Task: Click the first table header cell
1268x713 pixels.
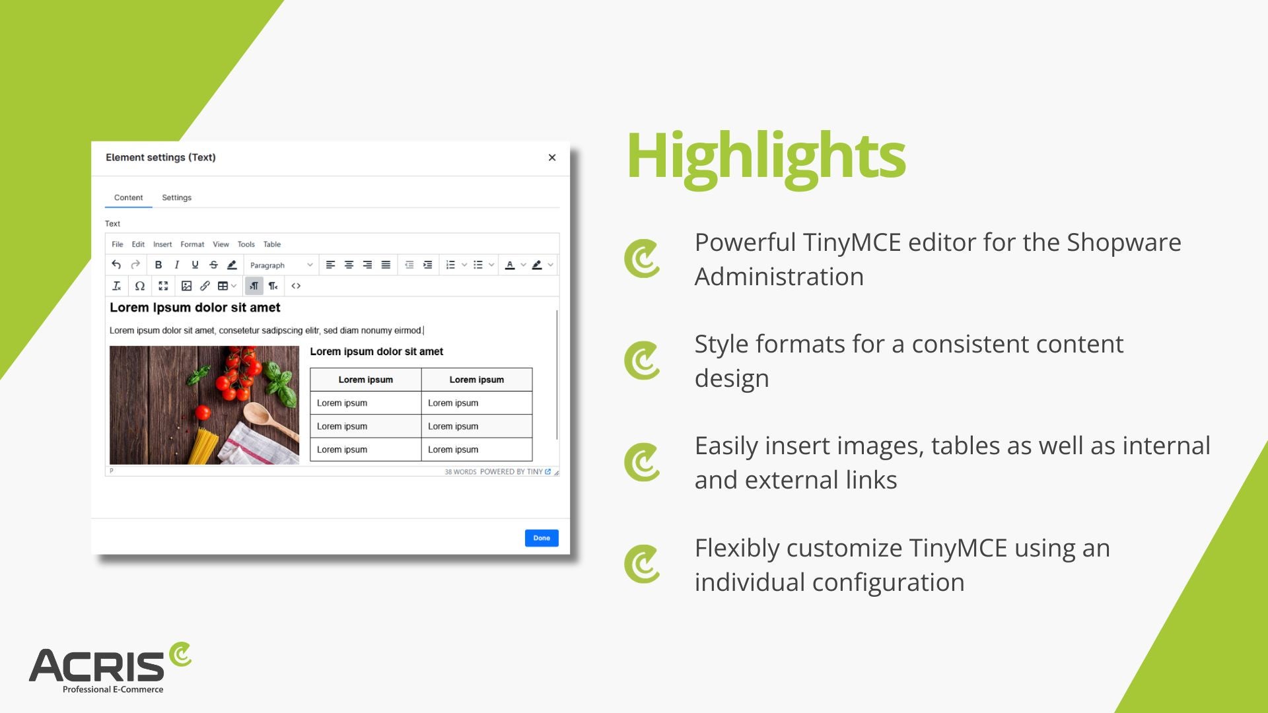Action: pos(366,380)
